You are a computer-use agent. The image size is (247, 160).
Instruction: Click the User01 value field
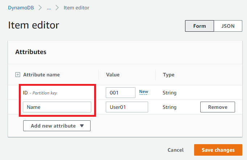127,107
